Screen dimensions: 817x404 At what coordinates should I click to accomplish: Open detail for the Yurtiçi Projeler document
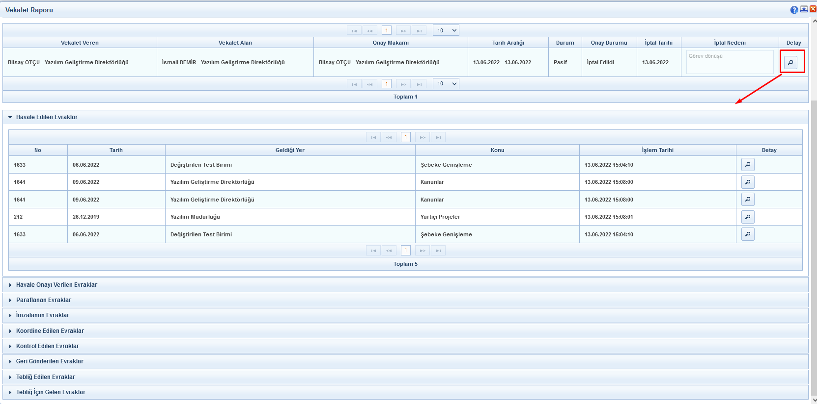(748, 217)
